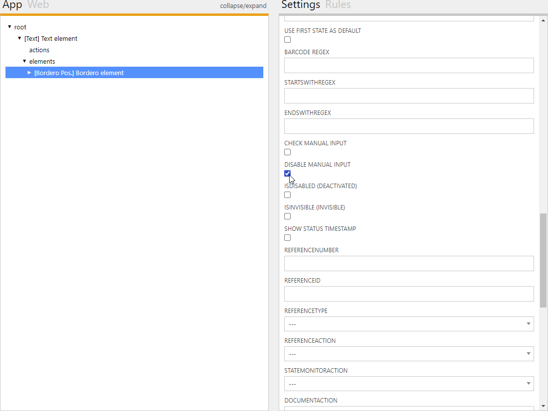Switch to the Web tab
Image resolution: width=548 pixels, height=411 pixels.
pos(38,5)
